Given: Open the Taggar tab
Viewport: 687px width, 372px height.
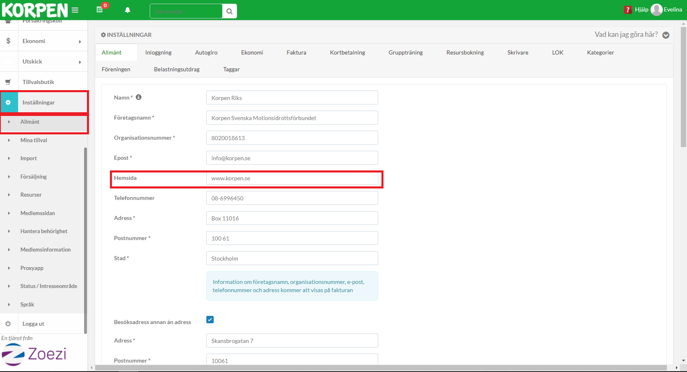Looking at the screenshot, I should tap(231, 69).
